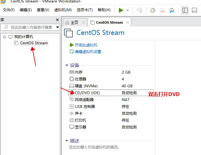201x155 pixels.
Task: Click the 2 GB memory value
Action: click(126, 72)
